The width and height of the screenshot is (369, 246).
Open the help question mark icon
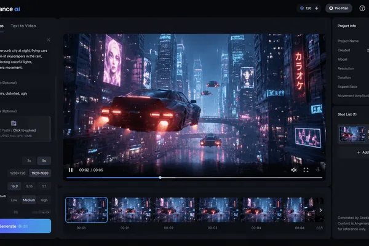[362, 8]
